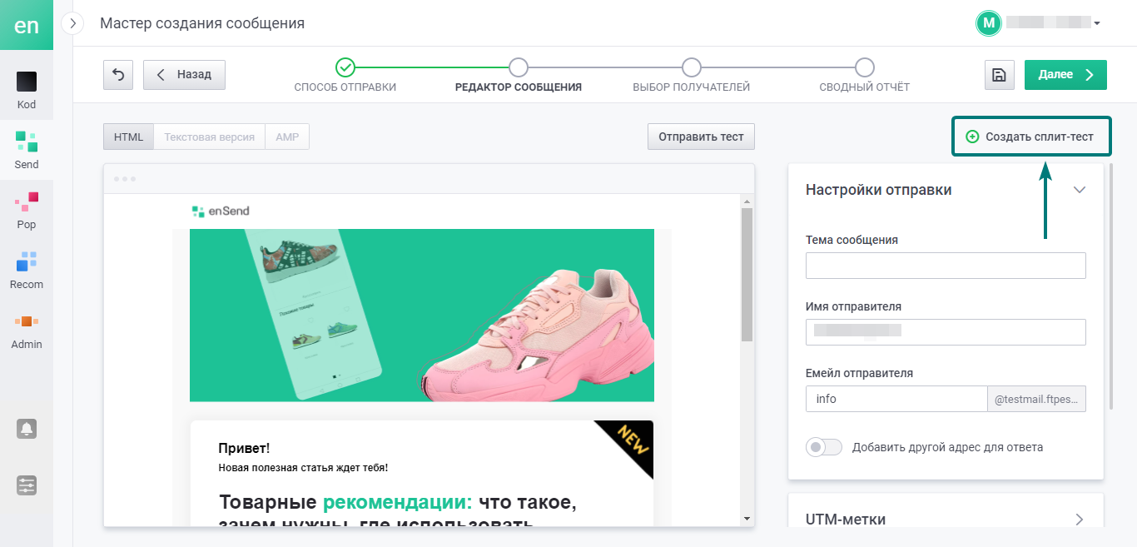
Task: Click the undo arrow button
Action: tap(118, 74)
